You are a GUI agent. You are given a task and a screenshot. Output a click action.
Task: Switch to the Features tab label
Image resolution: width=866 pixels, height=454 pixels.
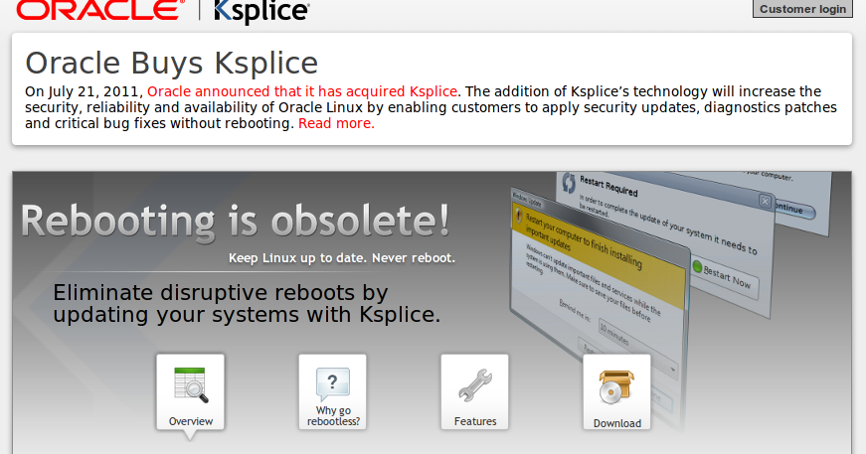click(x=475, y=421)
